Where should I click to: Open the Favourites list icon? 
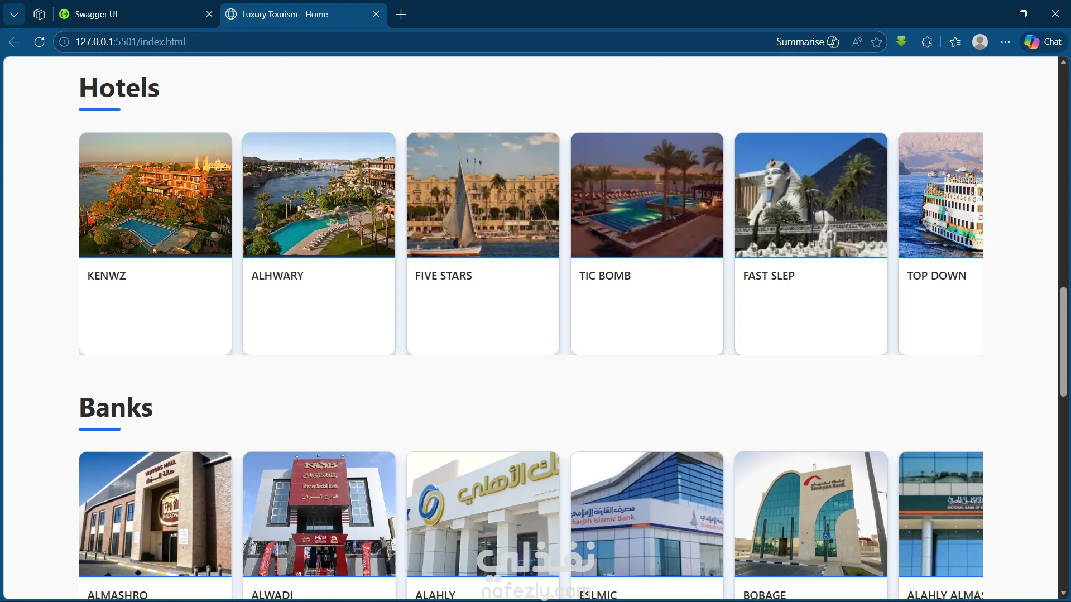(x=955, y=42)
